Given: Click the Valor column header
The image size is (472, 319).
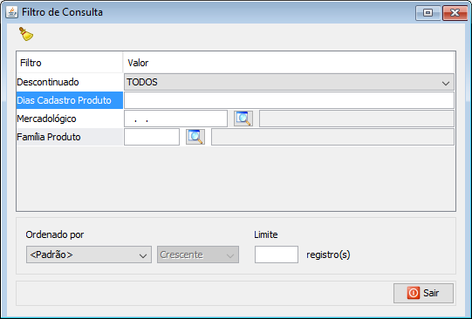Looking at the screenshot, I should click(x=289, y=63).
